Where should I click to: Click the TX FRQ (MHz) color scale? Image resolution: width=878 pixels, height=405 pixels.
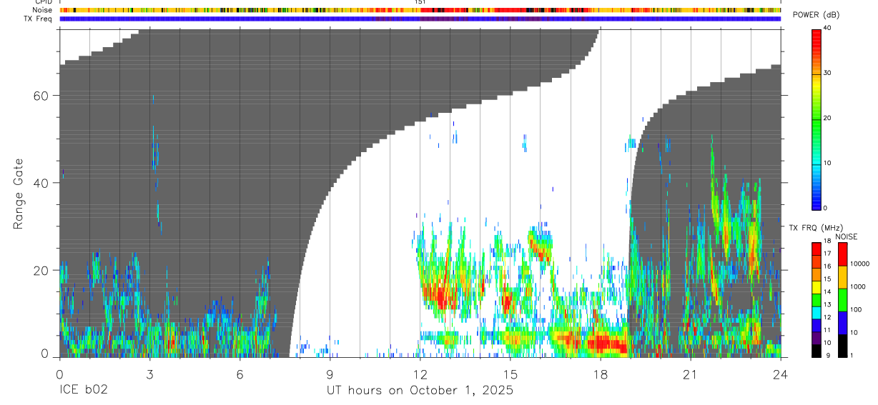[x=817, y=299]
